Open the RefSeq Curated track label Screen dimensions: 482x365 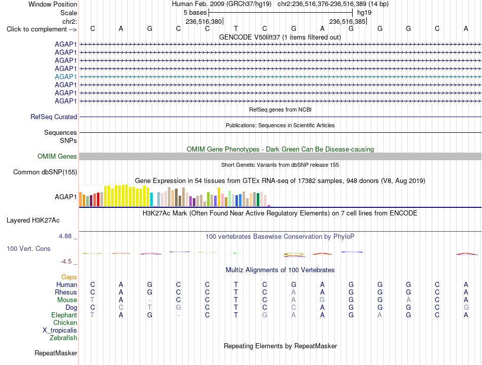pyautogui.click(x=54, y=117)
